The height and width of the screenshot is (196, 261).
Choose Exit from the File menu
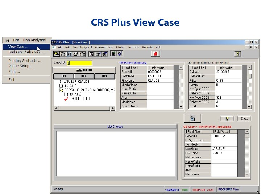[x=11, y=80]
